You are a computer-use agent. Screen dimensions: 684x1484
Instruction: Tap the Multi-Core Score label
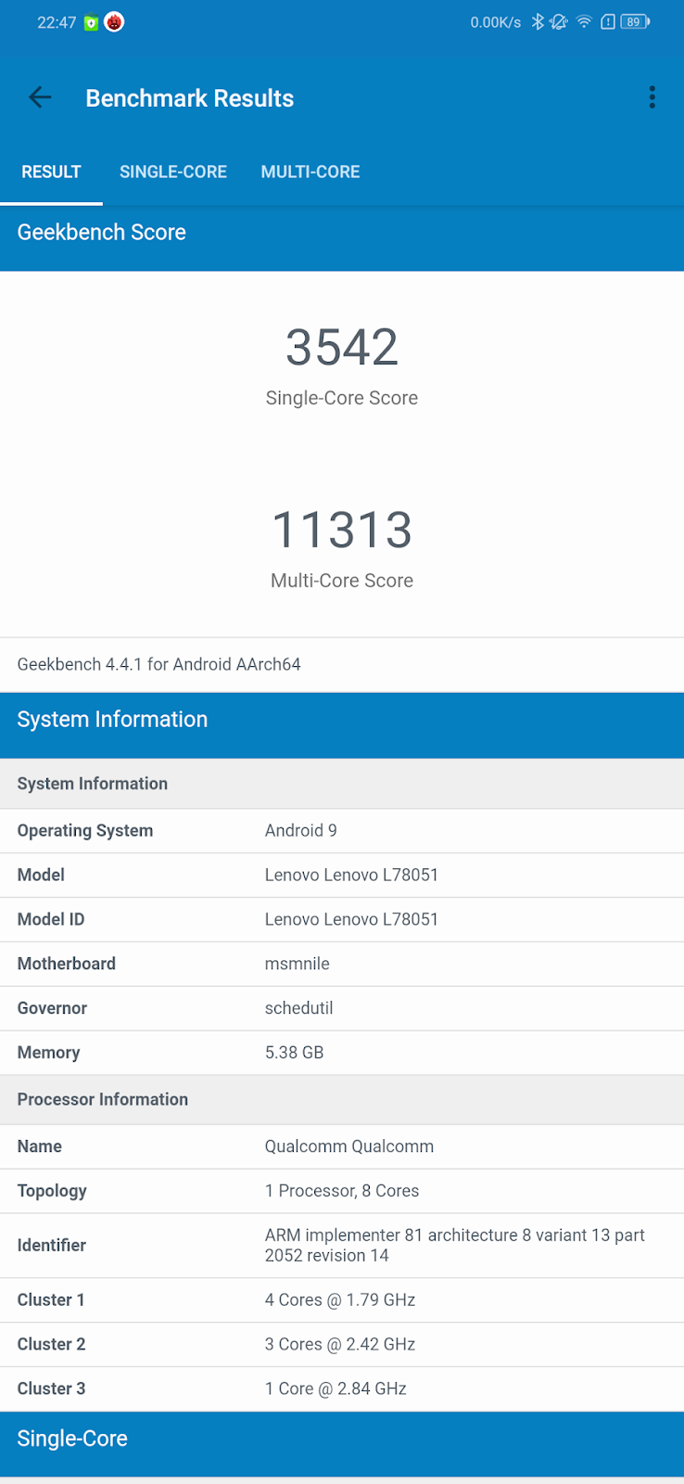342,581
